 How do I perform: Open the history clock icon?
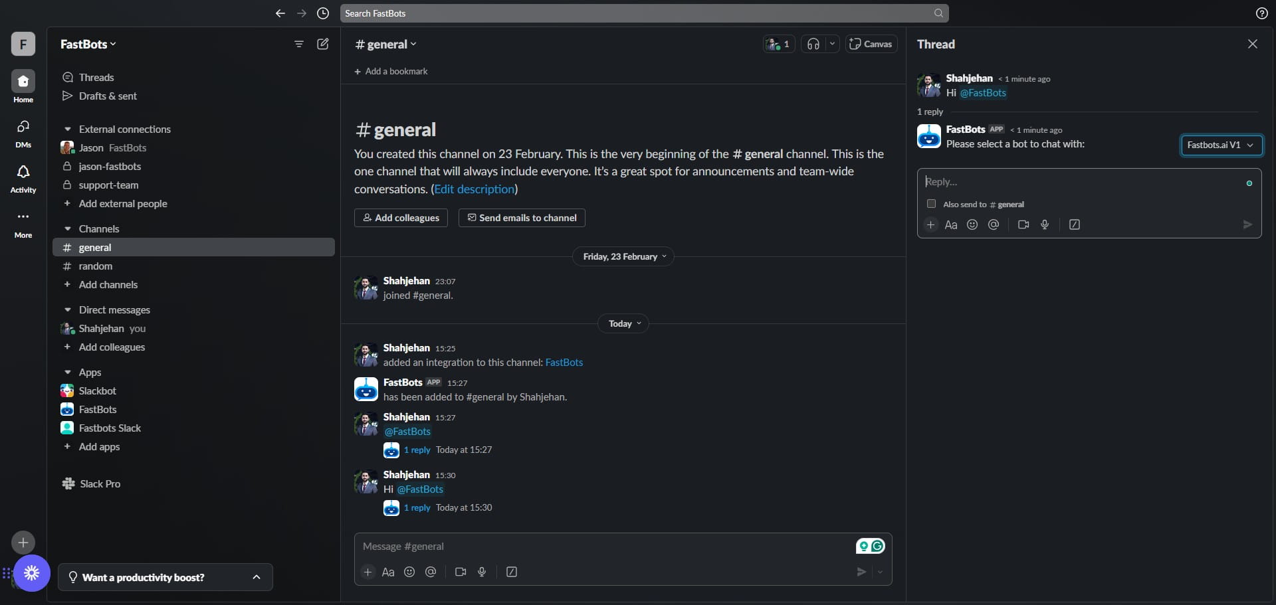(x=323, y=13)
